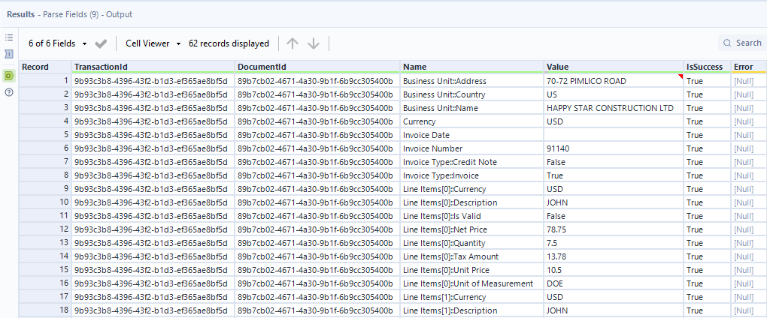Image resolution: width=767 pixels, height=318 pixels.
Task: Click 'Line Items[1]::Description' cell
Action: click(472, 310)
